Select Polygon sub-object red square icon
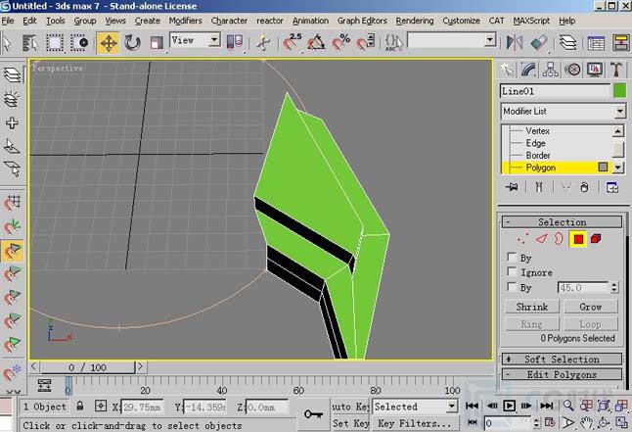 pos(578,239)
